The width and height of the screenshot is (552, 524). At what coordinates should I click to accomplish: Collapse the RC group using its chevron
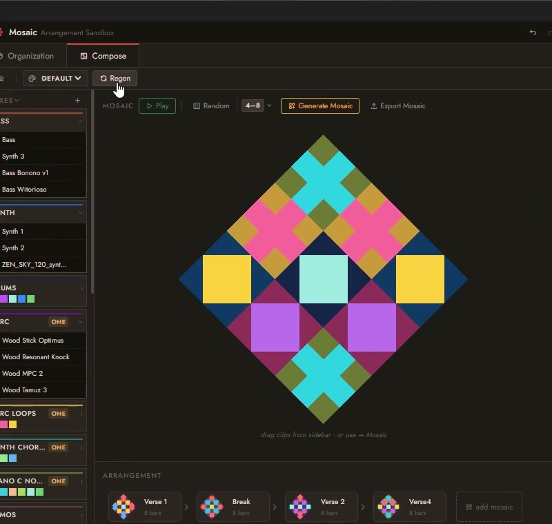(x=80, y=322)
